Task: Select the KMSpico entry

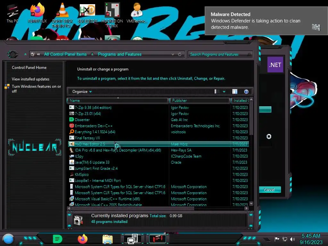Action: tap(158, 174)
